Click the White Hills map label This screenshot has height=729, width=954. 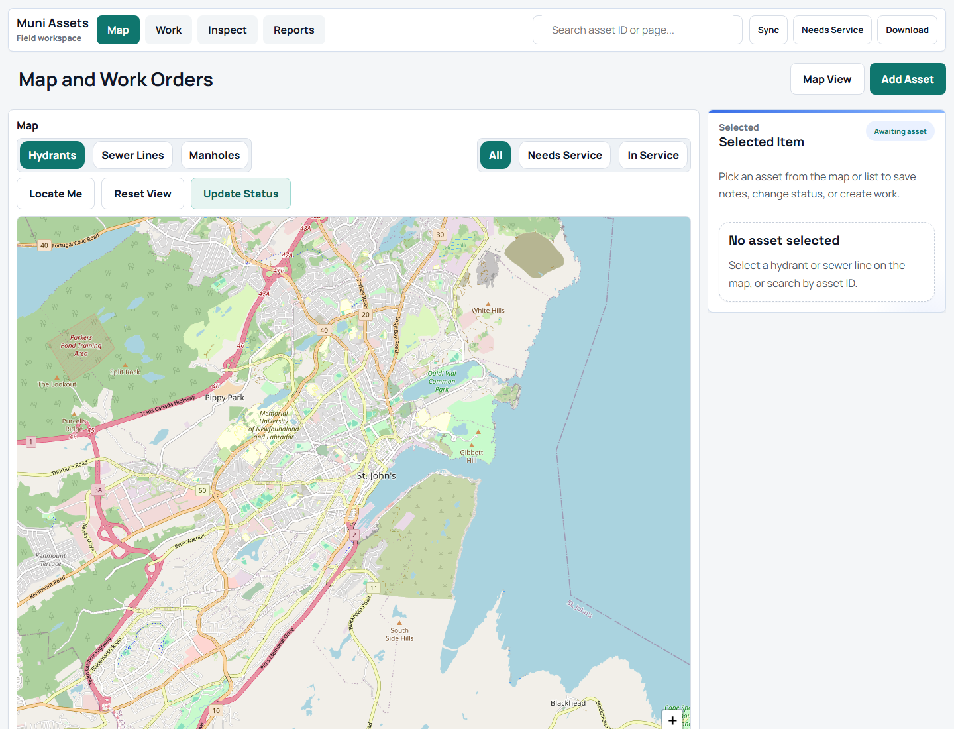click(x=488, y=310)
